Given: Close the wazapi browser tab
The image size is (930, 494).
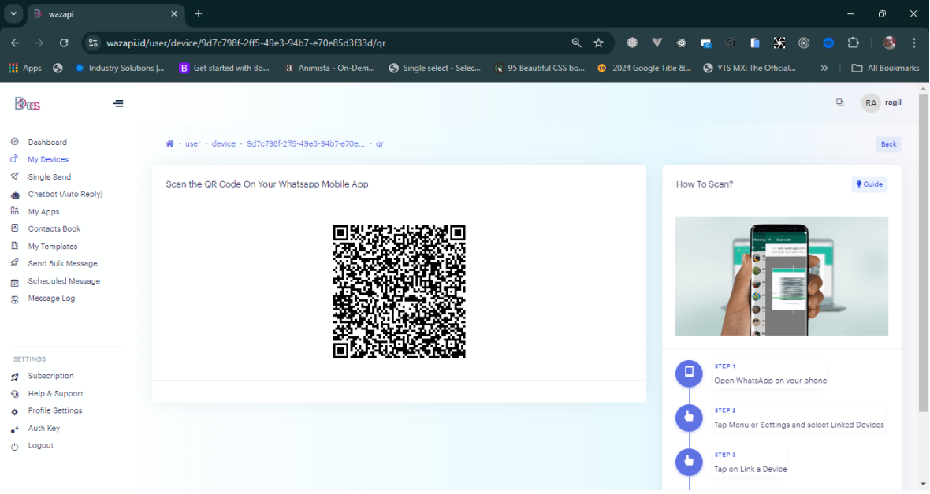Looking at the screenshot, I should point(173,13).
